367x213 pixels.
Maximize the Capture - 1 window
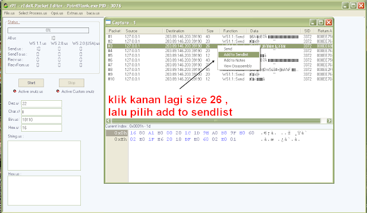tap(321, 22)
